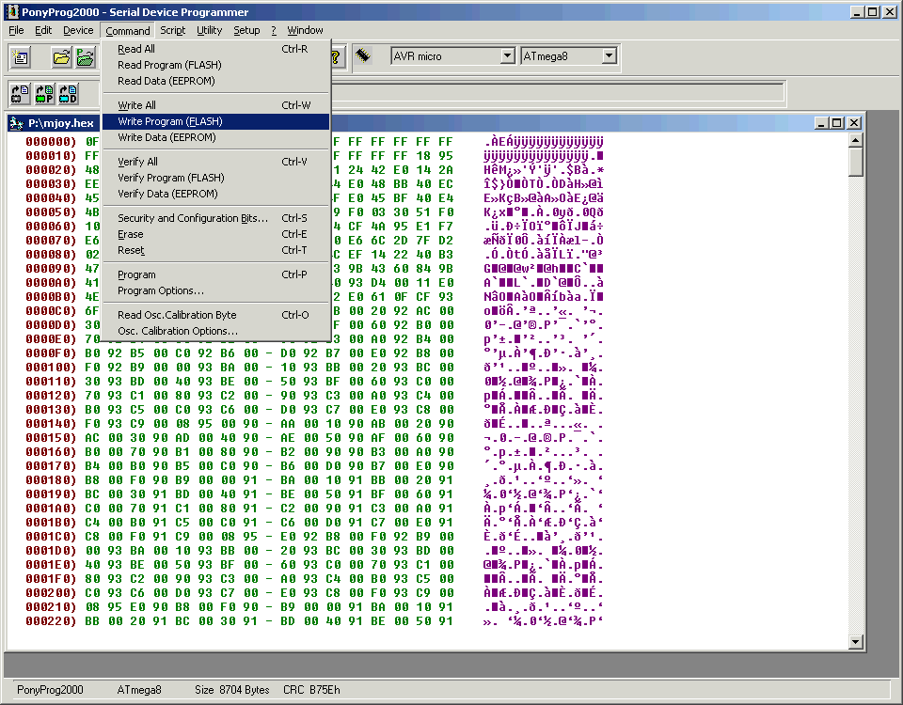The width and height of the screenshot is (903, 705).
Task: Select Write Program (FLASH) from Command menu
Action: pyautogui.click(x=170, y=121)
